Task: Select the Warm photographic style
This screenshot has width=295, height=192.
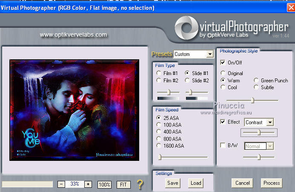Action: [223, 80]
